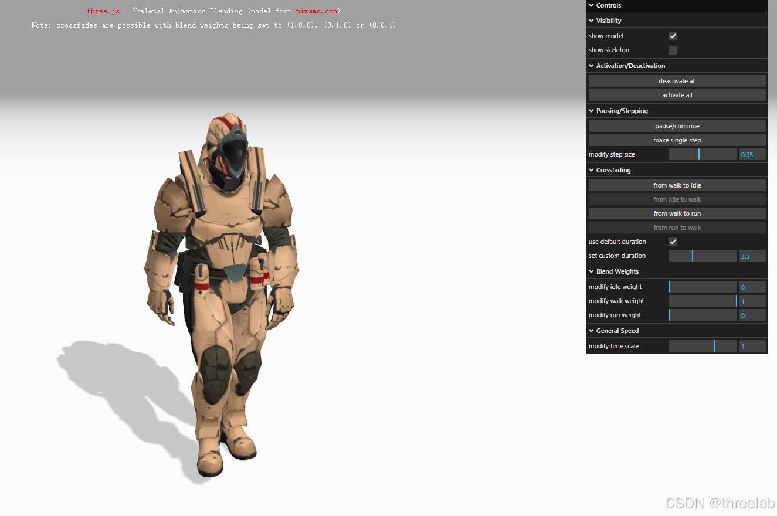The image size is (777, 516).
Task: Click the from run to walk button
Action: [677, 228]
